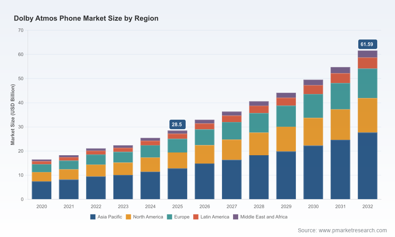Image resolution: width=395 pixels, height=237 pixels.
Task: Click the chart title "Dolby Atmos Phone Market Size by Region"
Action: coord(86,19)
